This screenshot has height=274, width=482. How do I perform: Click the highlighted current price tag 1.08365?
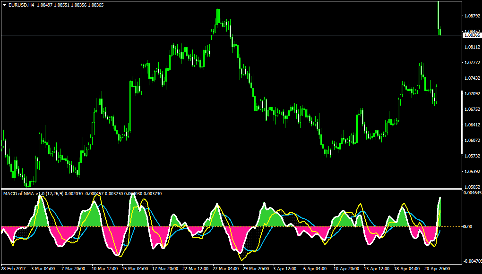(x=472, y=35)
